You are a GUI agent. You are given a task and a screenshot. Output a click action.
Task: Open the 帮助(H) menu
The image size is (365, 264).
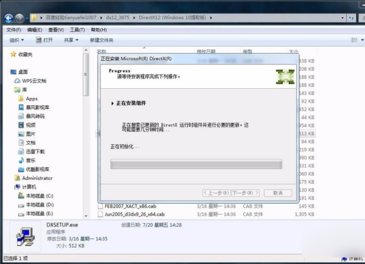click(x=99, y=30)
